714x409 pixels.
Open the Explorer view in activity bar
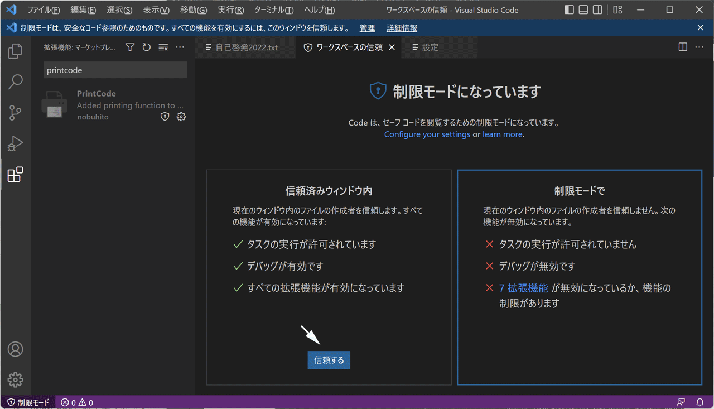pos(15,51)
